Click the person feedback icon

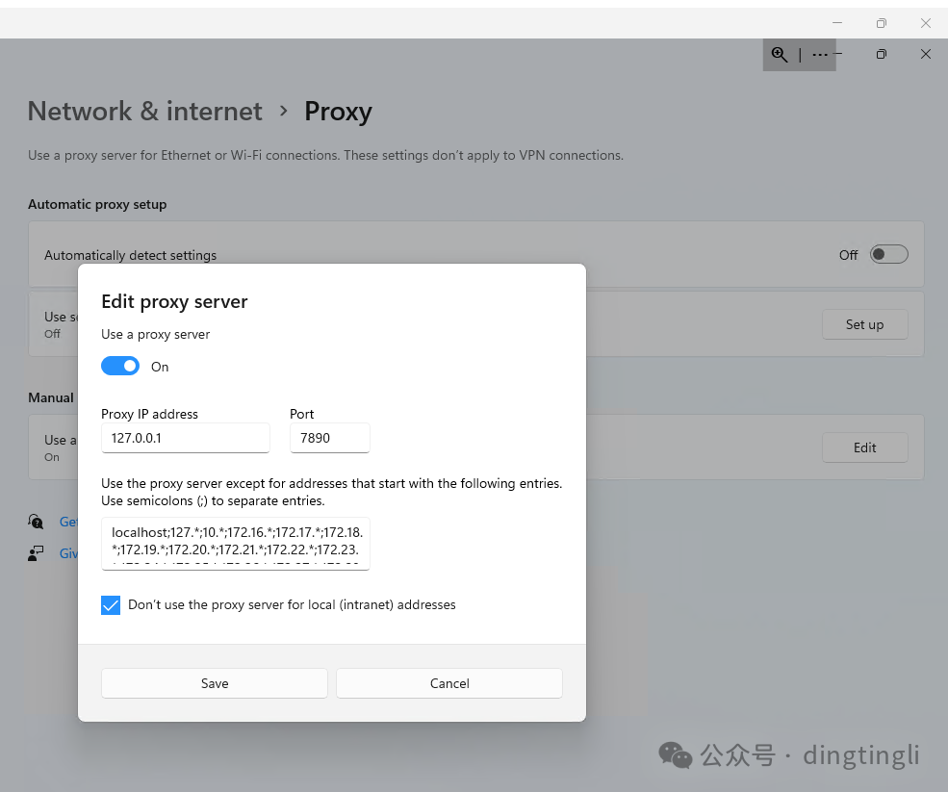(x=35, y=552)
